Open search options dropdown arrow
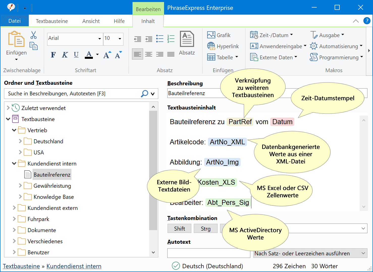Image resolution: width=373 pixels, height=272 pixels. [x=153, y=94]
